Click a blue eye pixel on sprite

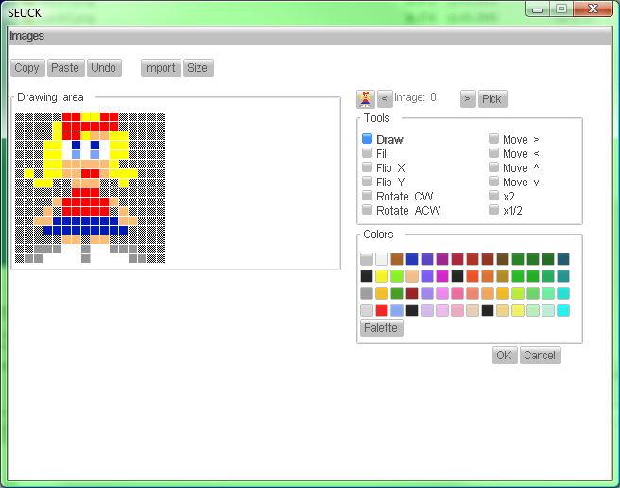click(76, 146)
